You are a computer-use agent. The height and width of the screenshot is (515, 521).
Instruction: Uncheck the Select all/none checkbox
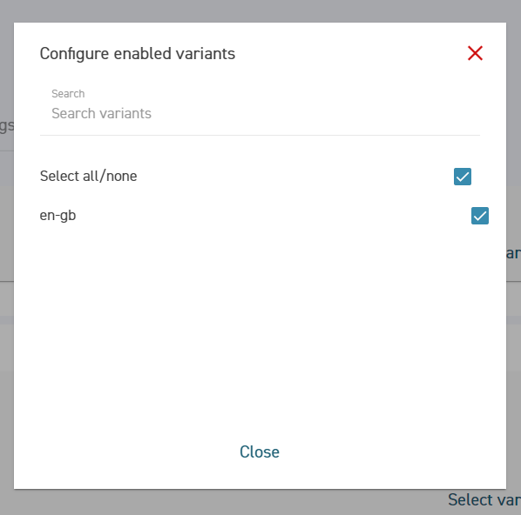462,177
